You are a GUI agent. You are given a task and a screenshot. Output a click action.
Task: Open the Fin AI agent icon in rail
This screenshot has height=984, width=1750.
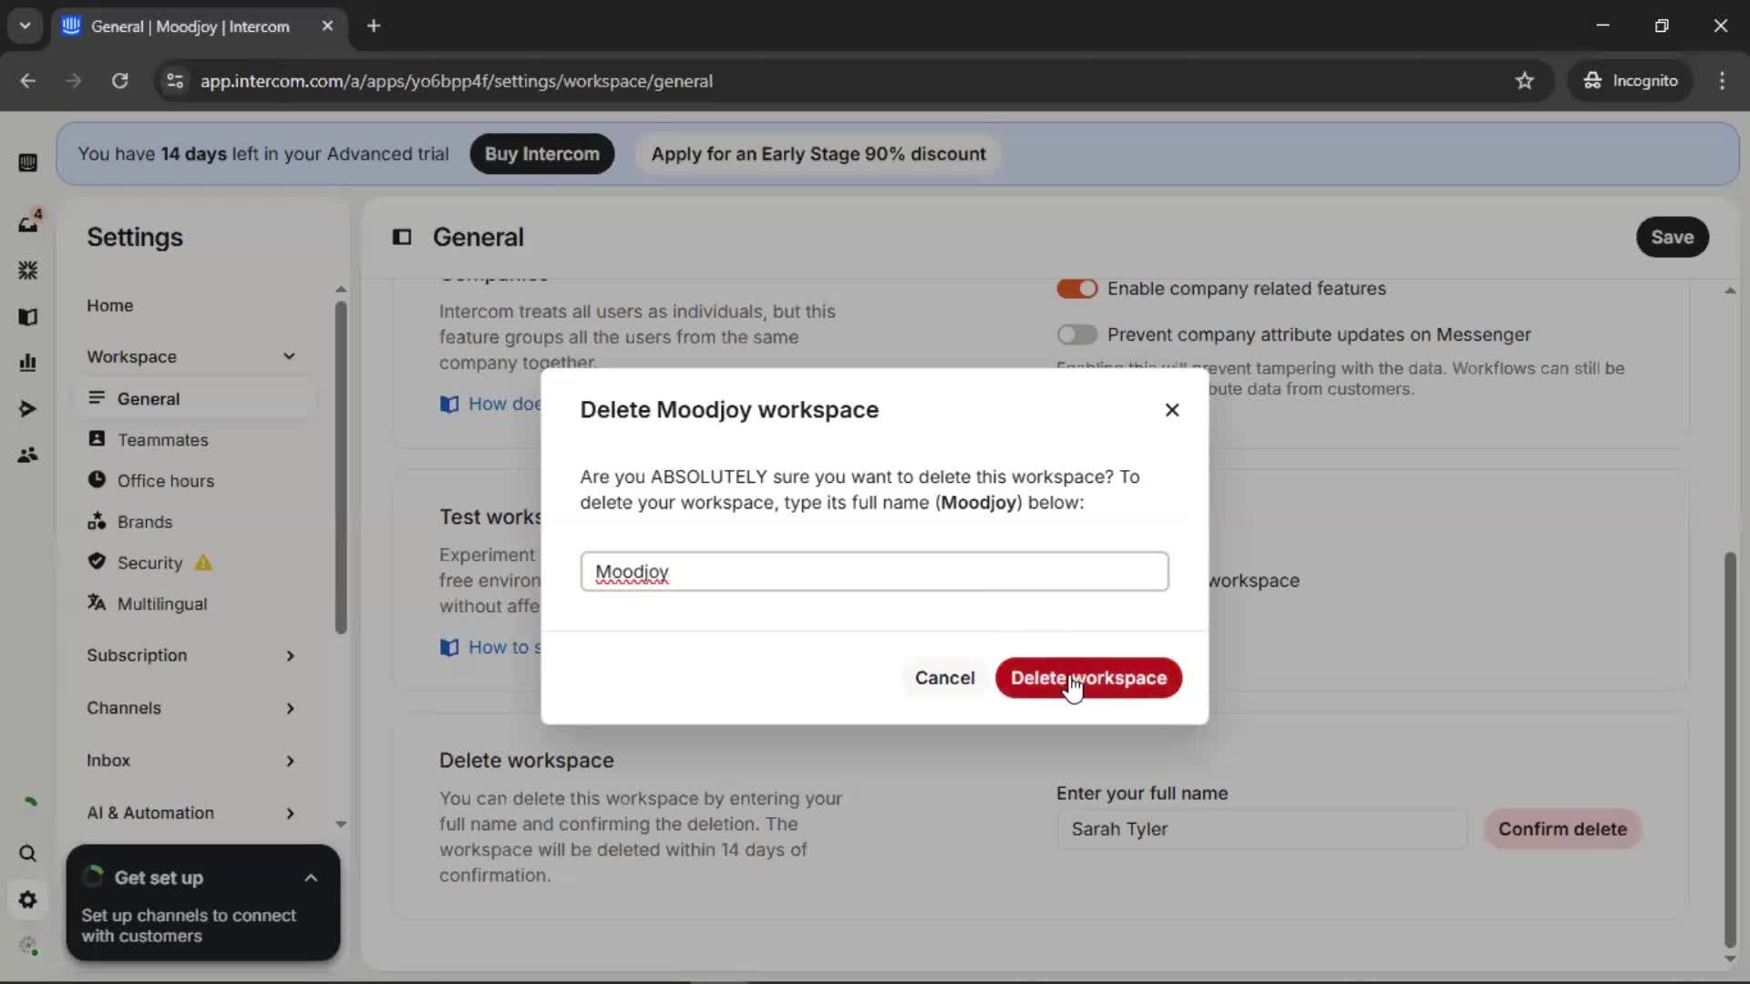click(27, 271)
